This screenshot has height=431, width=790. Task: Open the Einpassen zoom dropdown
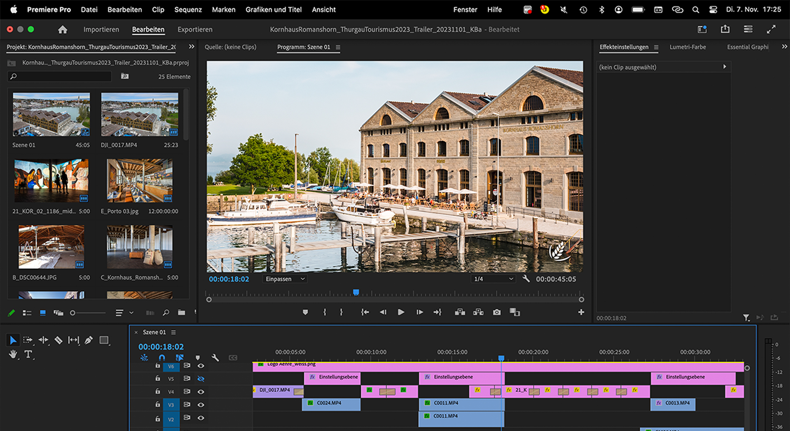click(x=284, y=279)
